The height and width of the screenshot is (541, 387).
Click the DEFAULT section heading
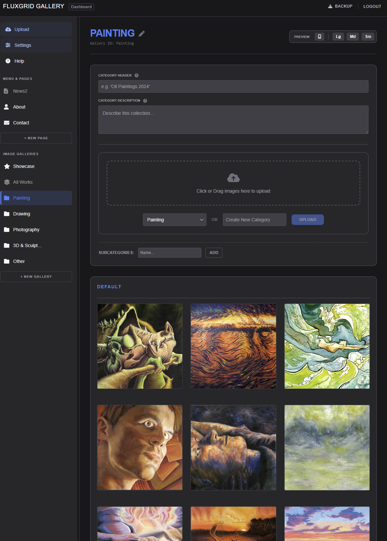tap(109, 287)
